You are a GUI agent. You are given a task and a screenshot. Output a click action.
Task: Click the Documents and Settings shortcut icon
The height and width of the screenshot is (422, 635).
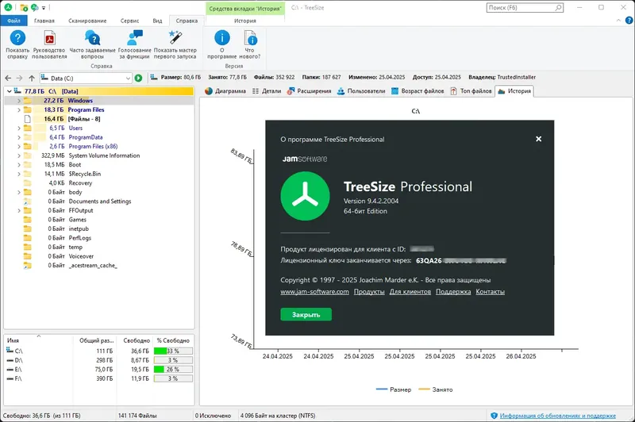[x=27, y=201]
